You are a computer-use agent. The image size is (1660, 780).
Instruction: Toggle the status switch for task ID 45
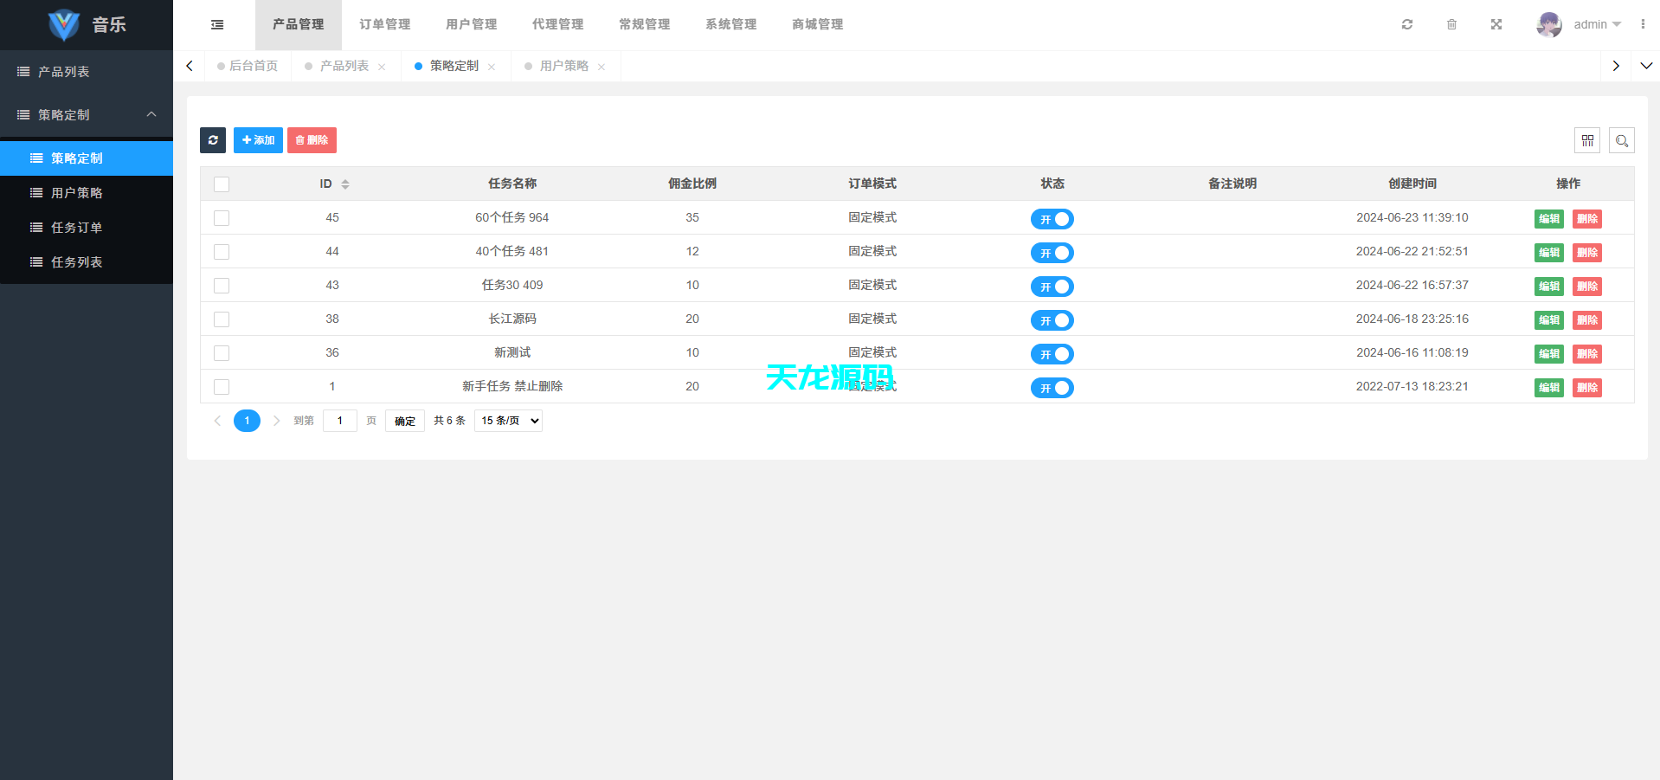click(1052, 218)
